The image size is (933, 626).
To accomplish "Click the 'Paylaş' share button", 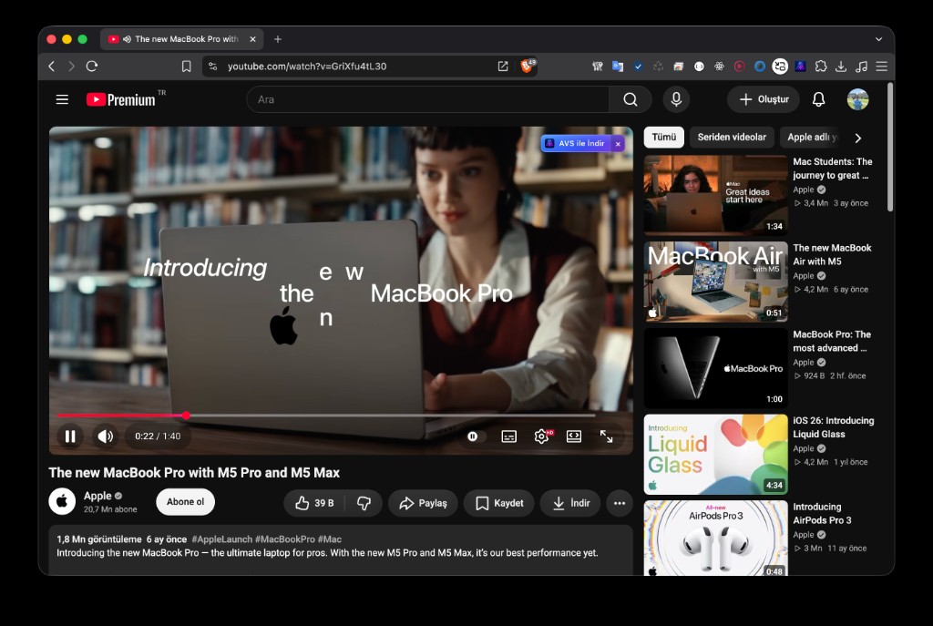I will 423,503.
